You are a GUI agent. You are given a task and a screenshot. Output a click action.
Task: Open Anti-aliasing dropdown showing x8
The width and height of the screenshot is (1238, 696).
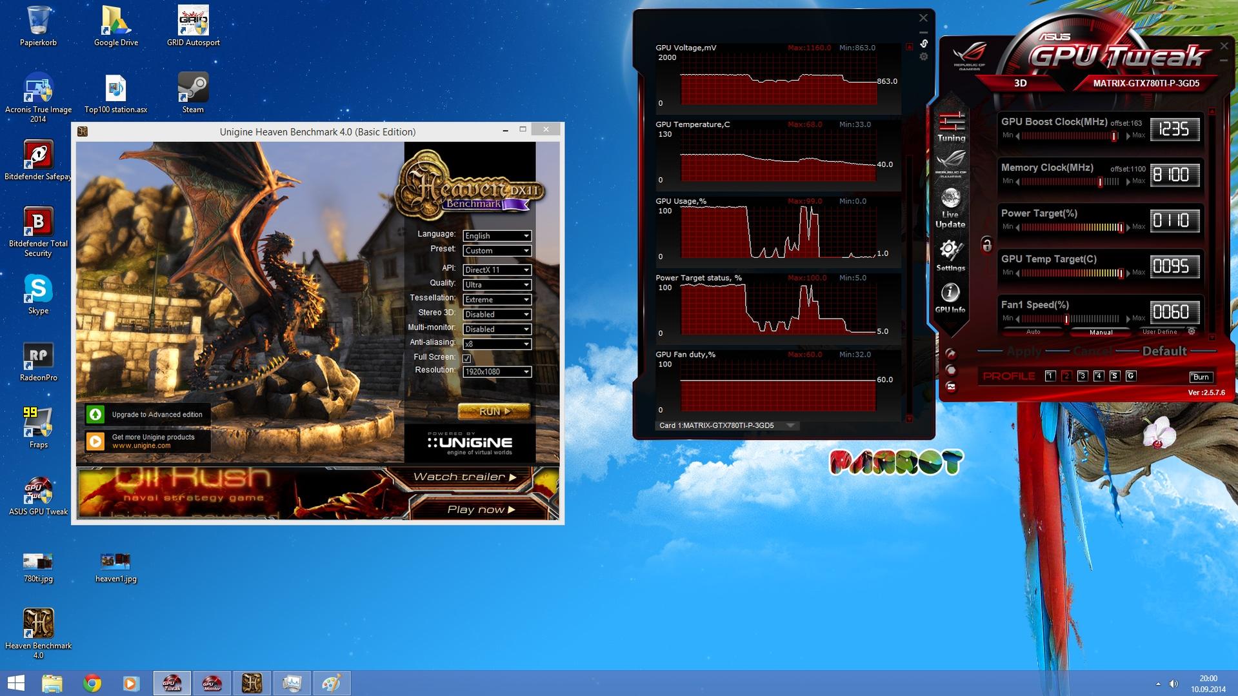497,344
